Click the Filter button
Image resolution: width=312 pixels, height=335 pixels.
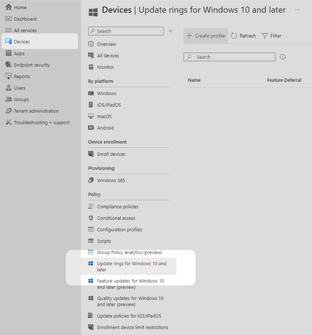[272, 36]
